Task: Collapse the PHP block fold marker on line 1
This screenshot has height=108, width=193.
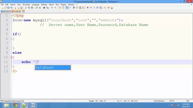Action: pyautogui.click(x=11, y=16)
